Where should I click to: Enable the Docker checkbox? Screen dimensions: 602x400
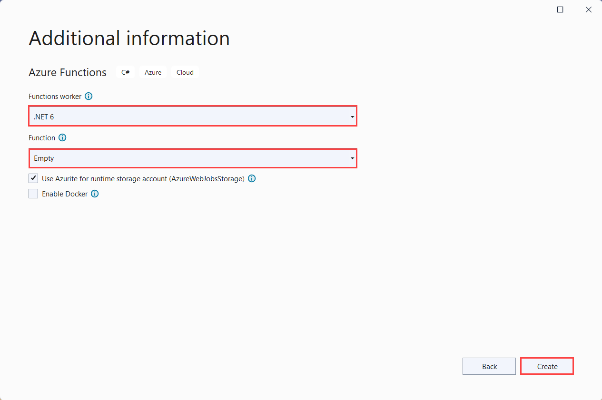click(x=33, y=194)
